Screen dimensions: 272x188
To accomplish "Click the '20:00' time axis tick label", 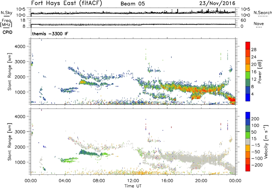I will (201, 181).
